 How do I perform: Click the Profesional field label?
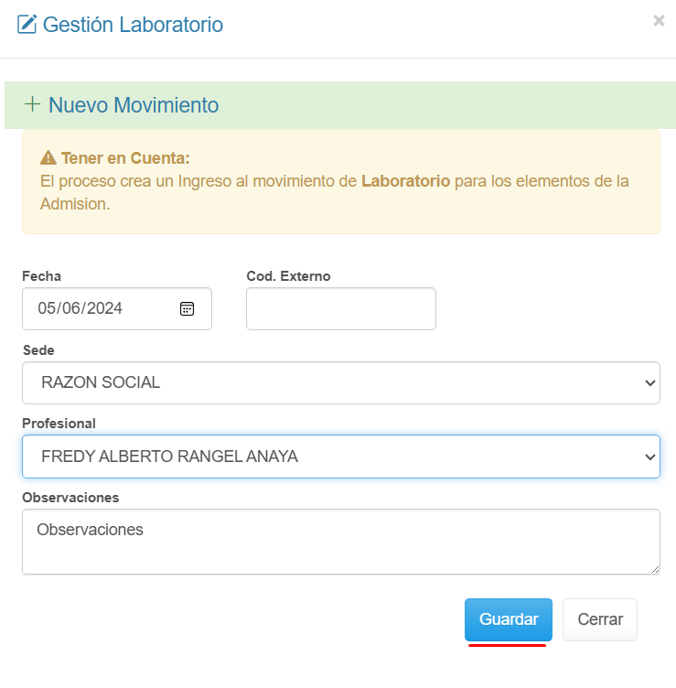[59, 424]
